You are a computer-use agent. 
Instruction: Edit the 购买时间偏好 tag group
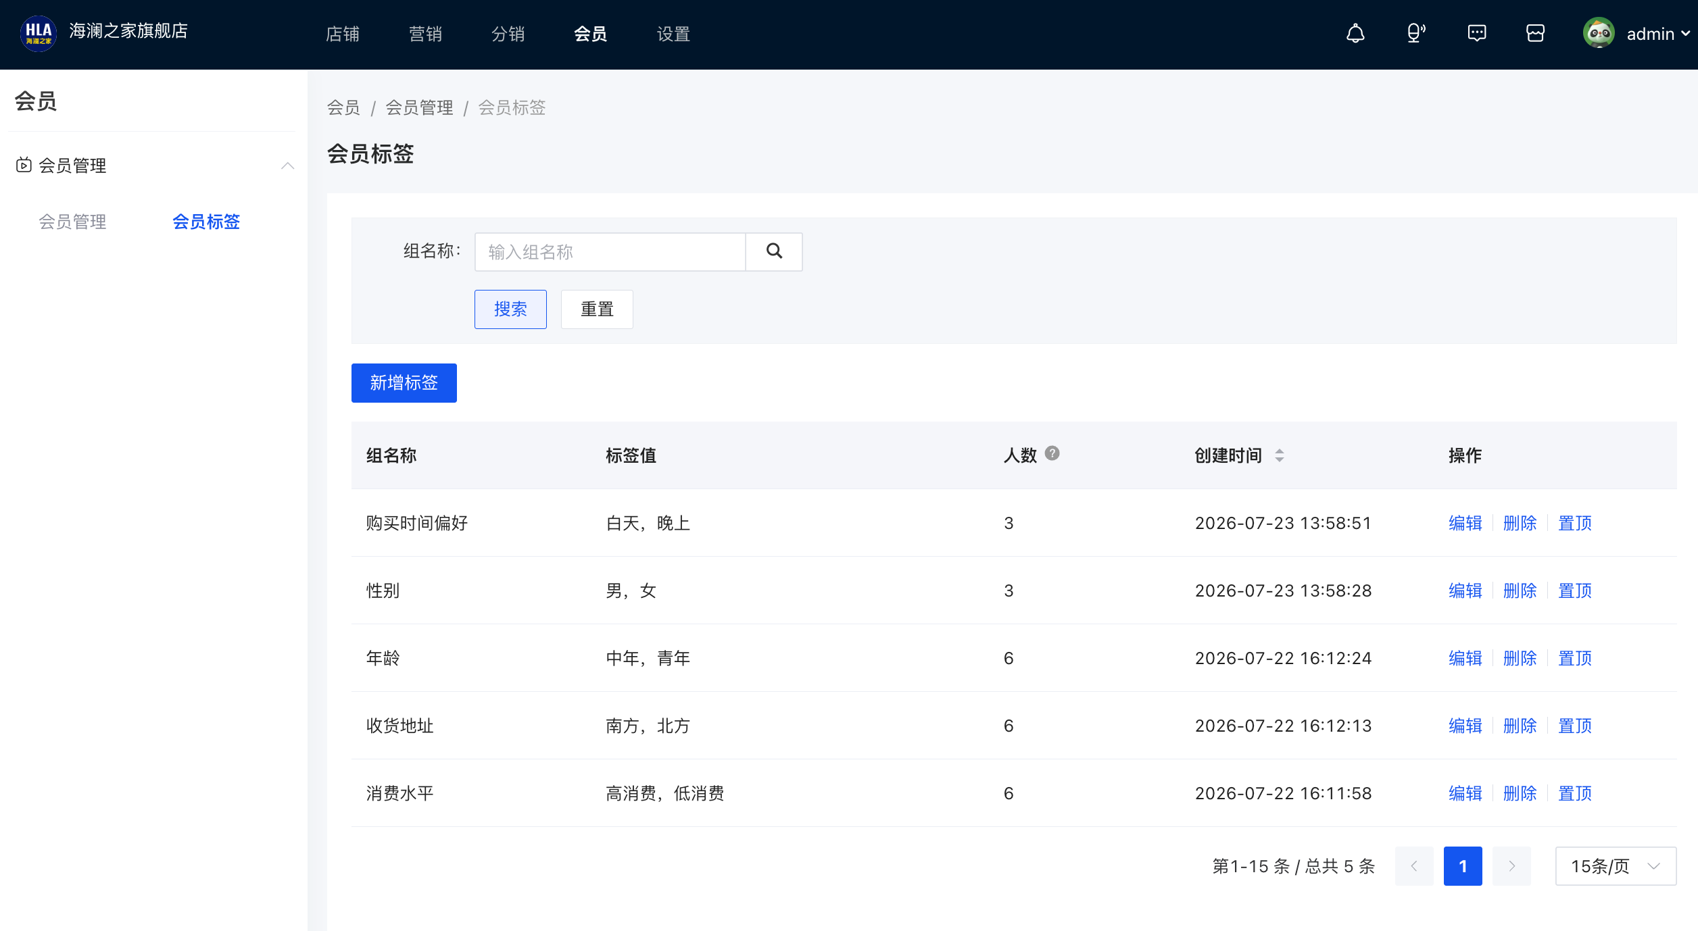click(1465, 523)
